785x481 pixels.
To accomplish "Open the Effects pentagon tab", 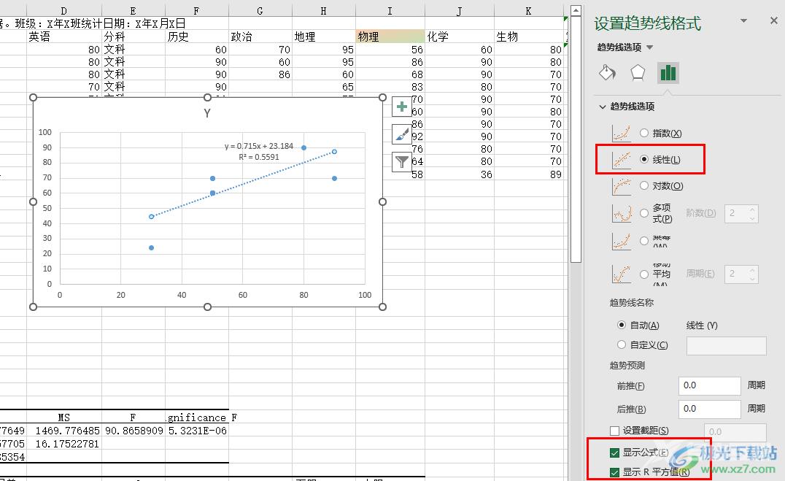I will pos(638,73).
